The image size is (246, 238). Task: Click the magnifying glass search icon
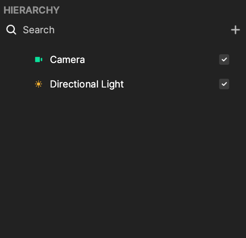tap(11, 30)
